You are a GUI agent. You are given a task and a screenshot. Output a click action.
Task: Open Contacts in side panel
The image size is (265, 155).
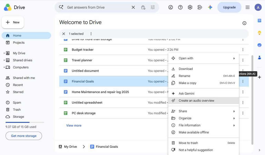pyautogui.click(x=259, y=58)
